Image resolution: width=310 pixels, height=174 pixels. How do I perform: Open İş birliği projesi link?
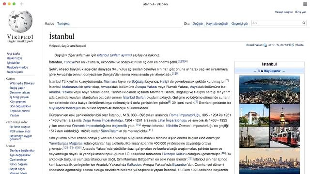pos(19,97)
